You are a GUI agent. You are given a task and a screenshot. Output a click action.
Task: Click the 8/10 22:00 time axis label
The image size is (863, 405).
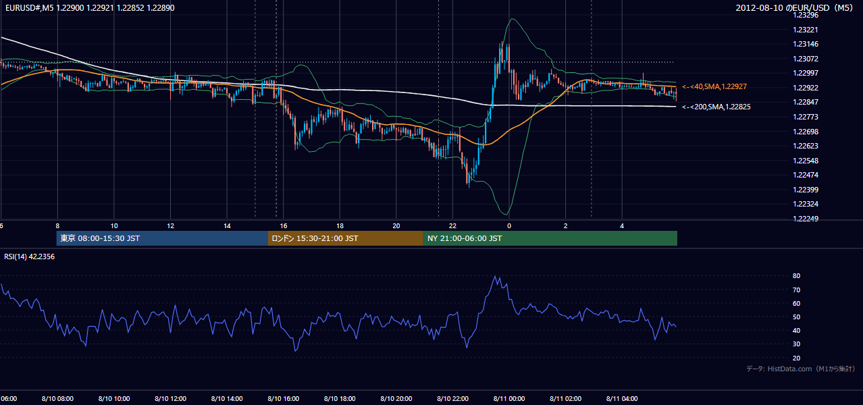point(452,398)
